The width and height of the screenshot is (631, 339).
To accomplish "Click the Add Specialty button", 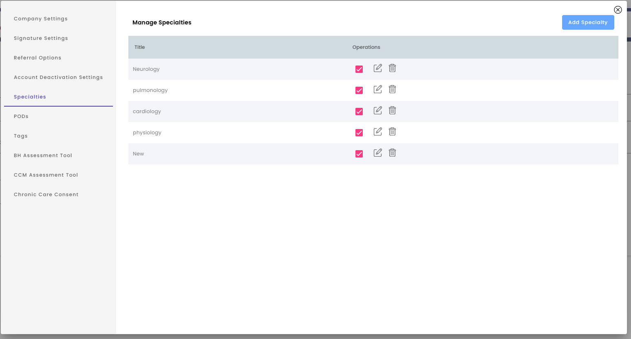I will click(x=588, y=22).
